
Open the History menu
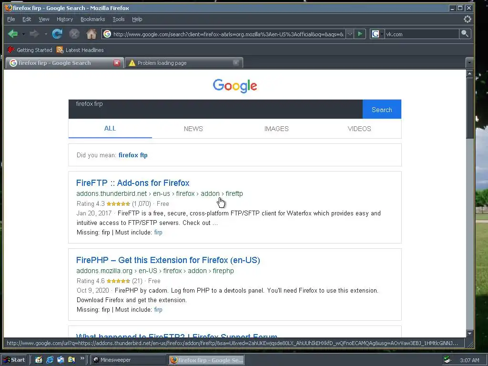point(65,19)
